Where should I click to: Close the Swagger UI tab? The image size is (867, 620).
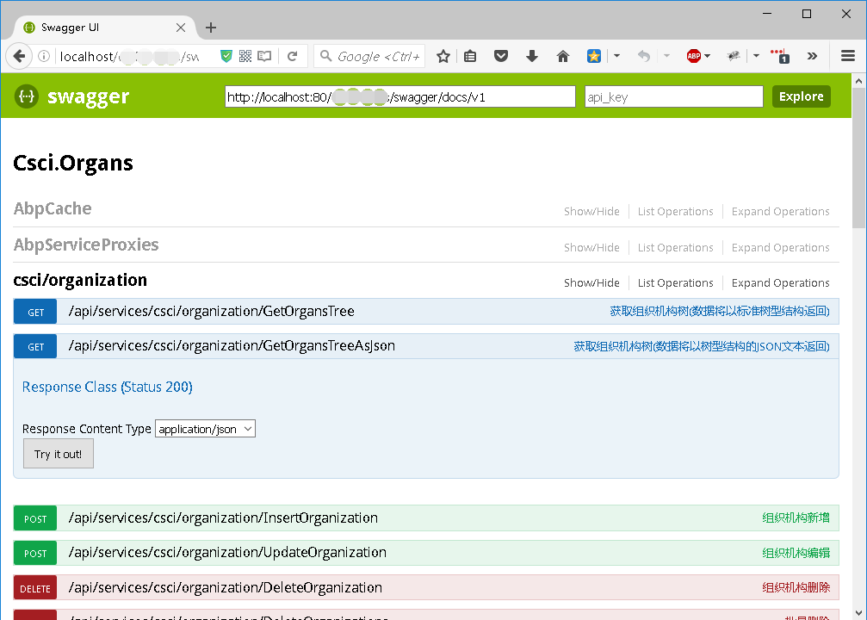pyautogui.click(x=180, y=27)
